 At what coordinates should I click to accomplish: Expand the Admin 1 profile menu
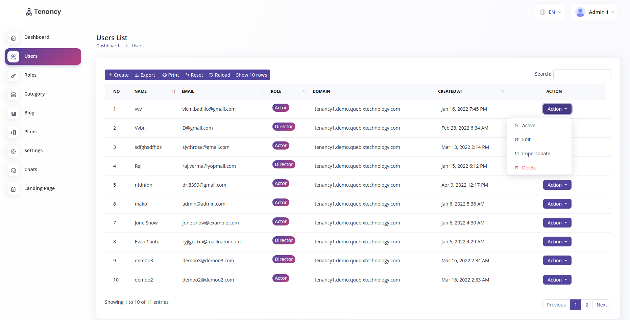(x=594, y=12)
